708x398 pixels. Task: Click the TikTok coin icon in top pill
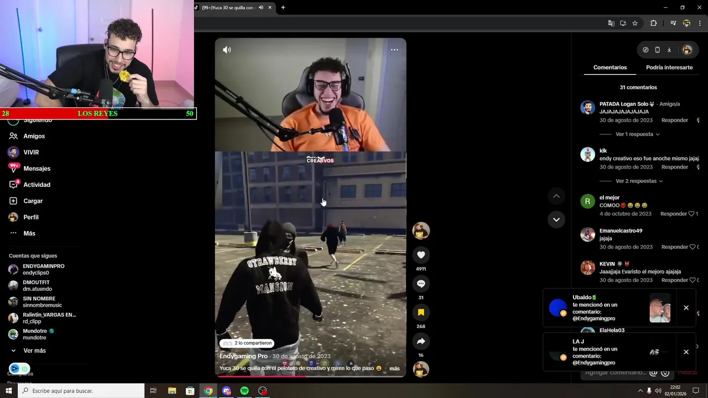click(645, 50)
